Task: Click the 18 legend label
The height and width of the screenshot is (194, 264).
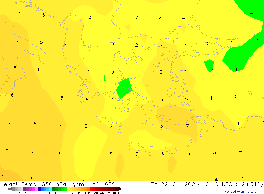Action: pyautogui.click(x=84, y=193)
